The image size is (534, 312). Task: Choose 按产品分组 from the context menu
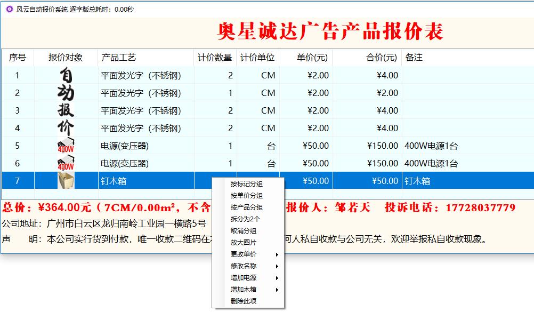pos(247,207)
